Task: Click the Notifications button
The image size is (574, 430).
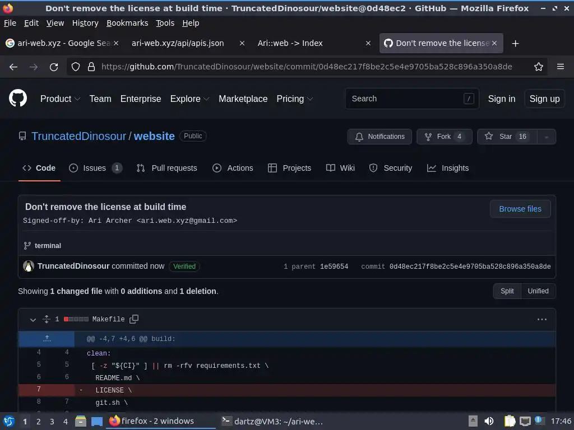Action: [x=379, y=137]
